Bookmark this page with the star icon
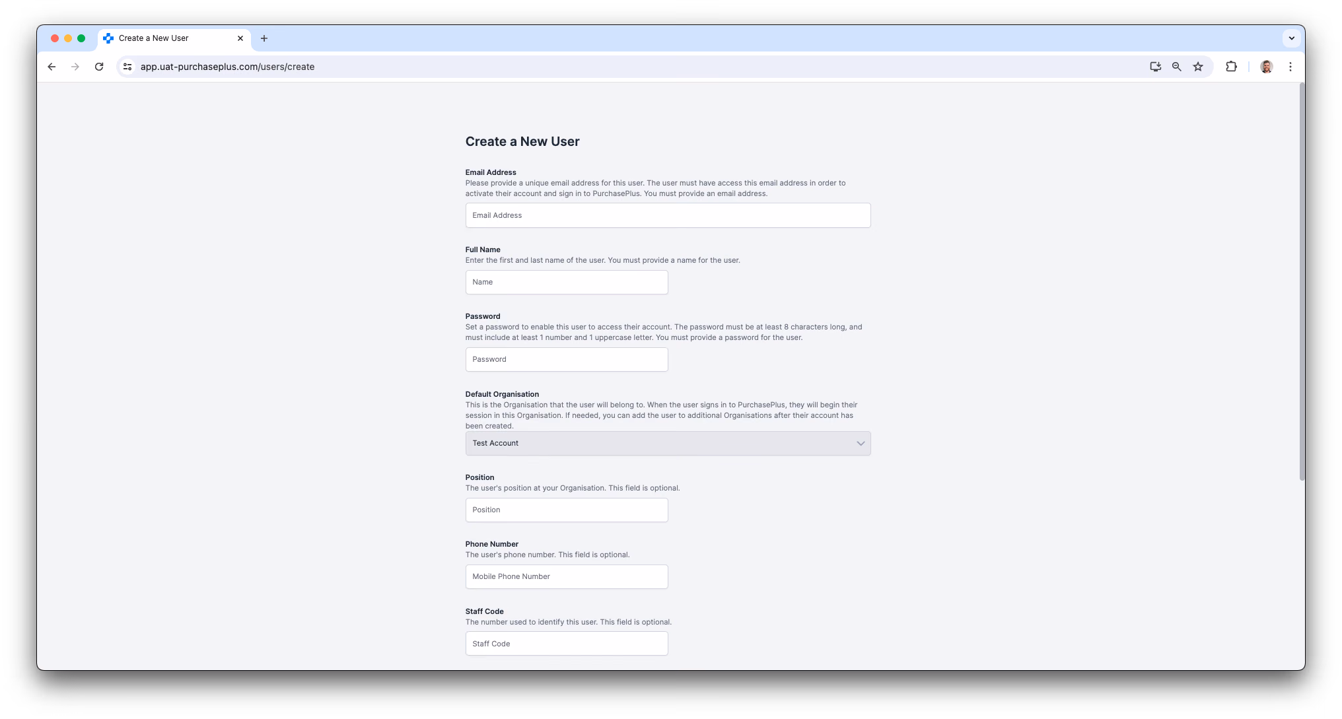Viewport: 1342px width, 719px height. (x=1198, y=67)
